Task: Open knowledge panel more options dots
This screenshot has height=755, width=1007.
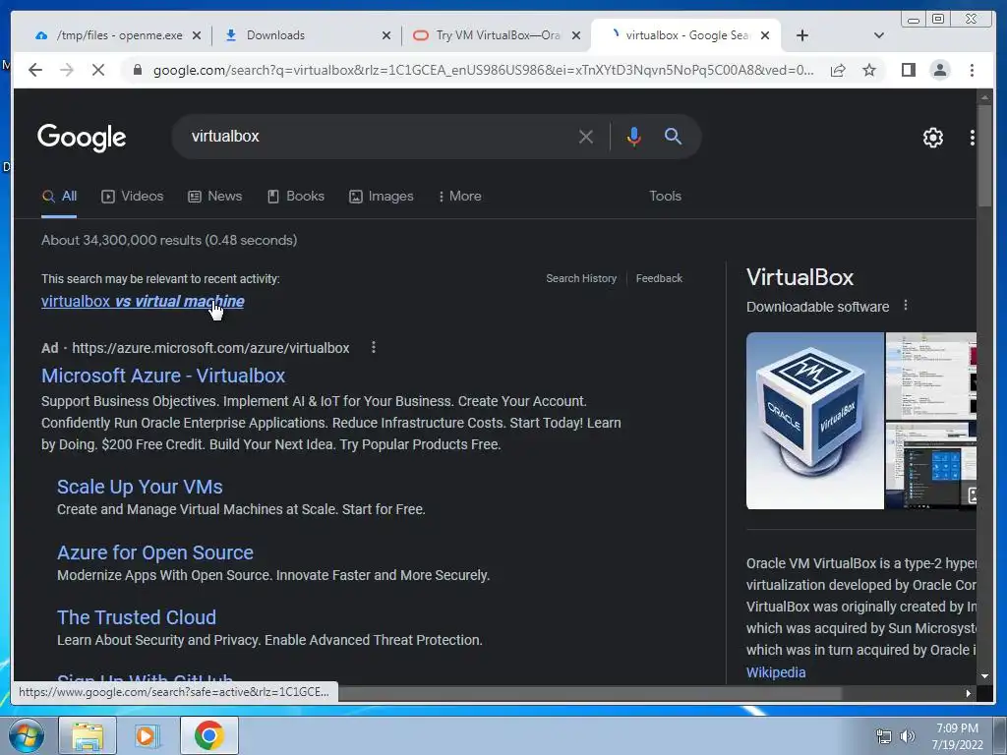Action: pyautogui.click(x=906, y=306)
